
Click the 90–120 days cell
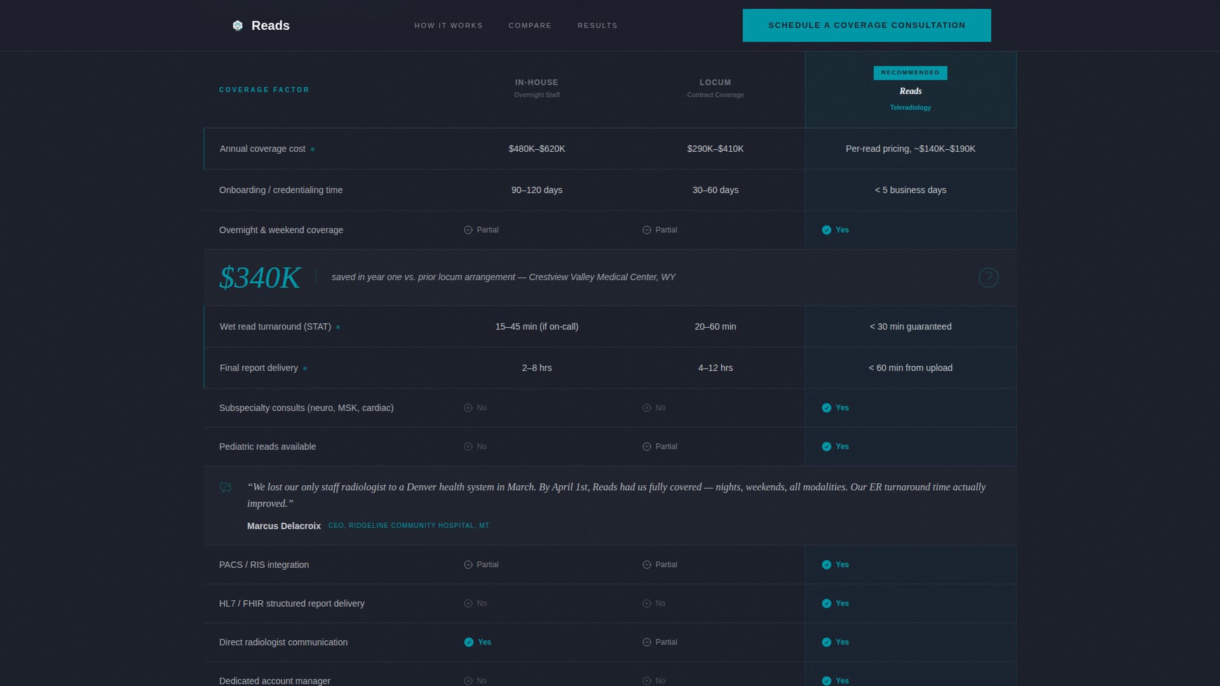tap(537, 190)
